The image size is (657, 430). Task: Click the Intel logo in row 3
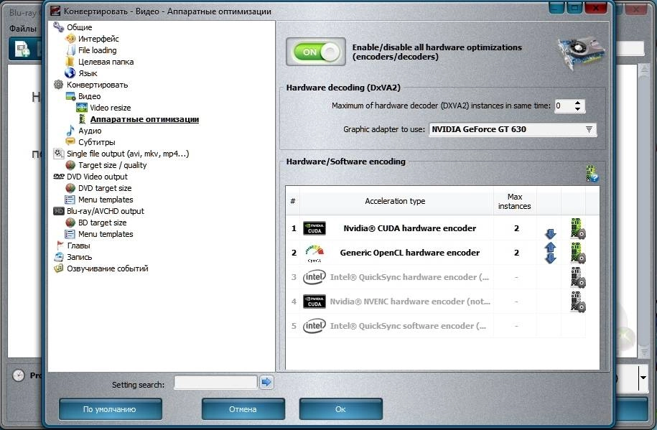click(x=314, y=277)
